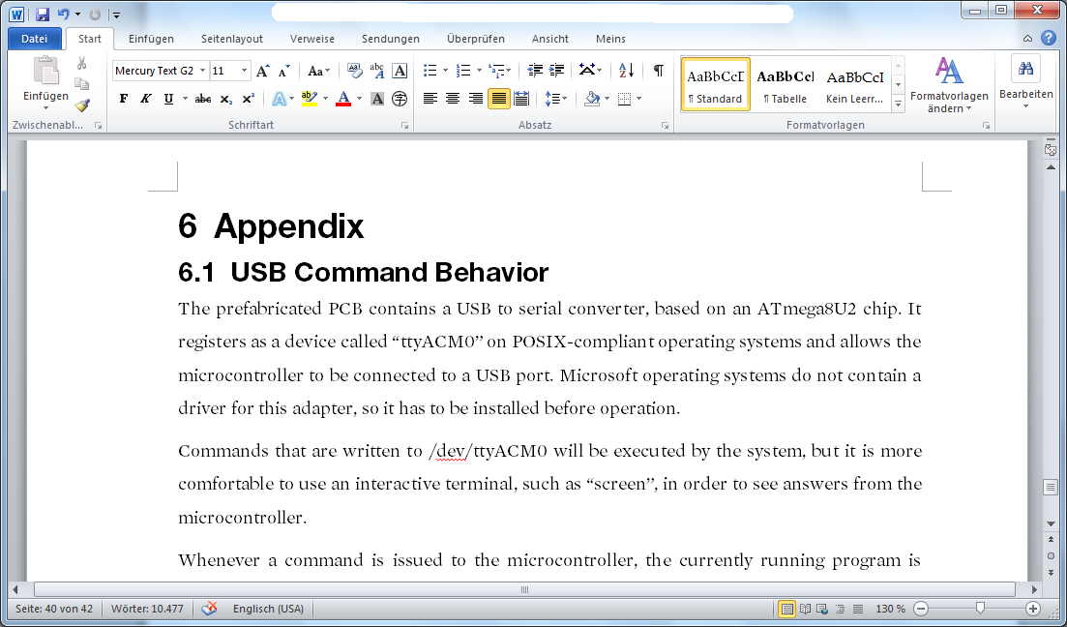Click the zoom slider handle in status bar
The width and height of the screenshot is (1067, 627).
(980, 609)
